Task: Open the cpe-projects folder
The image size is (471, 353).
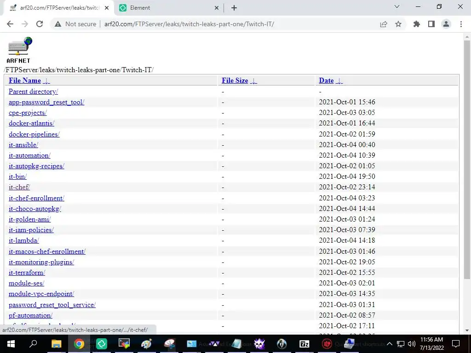Action: pyautogui.click(x=28, y=113)
